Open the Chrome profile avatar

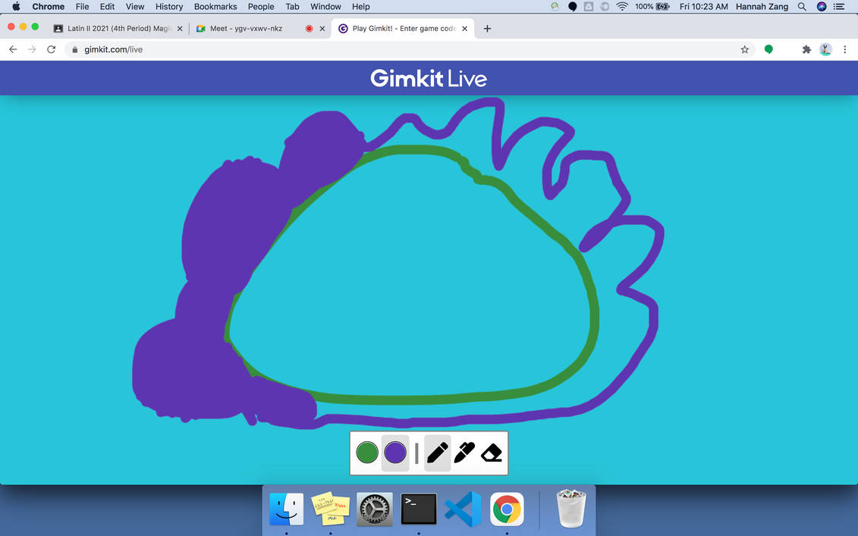825,49
